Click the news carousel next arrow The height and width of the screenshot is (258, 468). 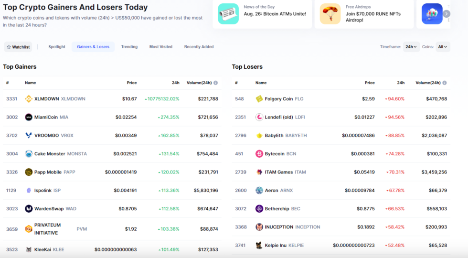[x=447, y=14]
